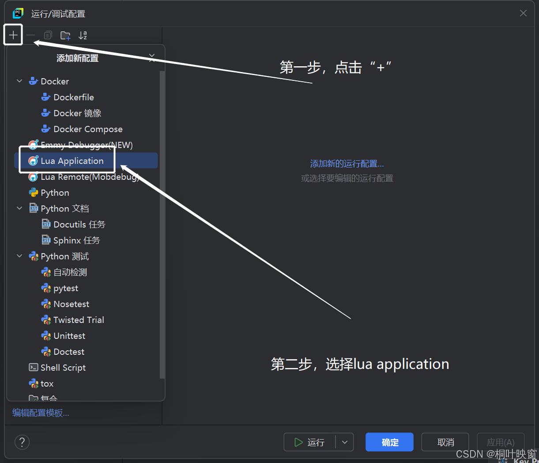Click the icon beside Nosetest
Image resolution: width=539 pixels, height=463 pixels.
click(x=46, y=304)
